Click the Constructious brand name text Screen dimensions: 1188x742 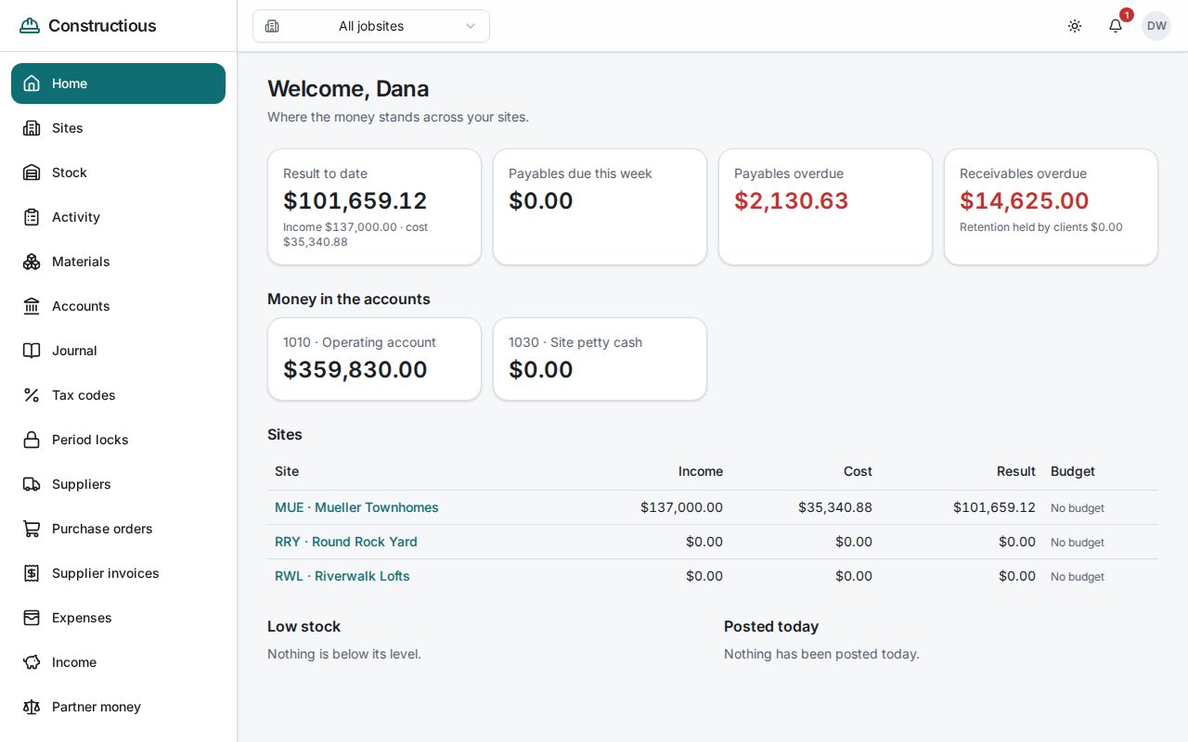point(102,26)
